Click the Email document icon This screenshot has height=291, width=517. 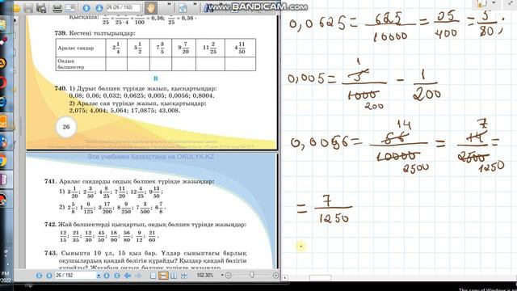pyautogui.click(x=70, y=8)
